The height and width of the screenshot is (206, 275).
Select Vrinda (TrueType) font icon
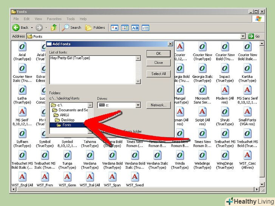180,155
